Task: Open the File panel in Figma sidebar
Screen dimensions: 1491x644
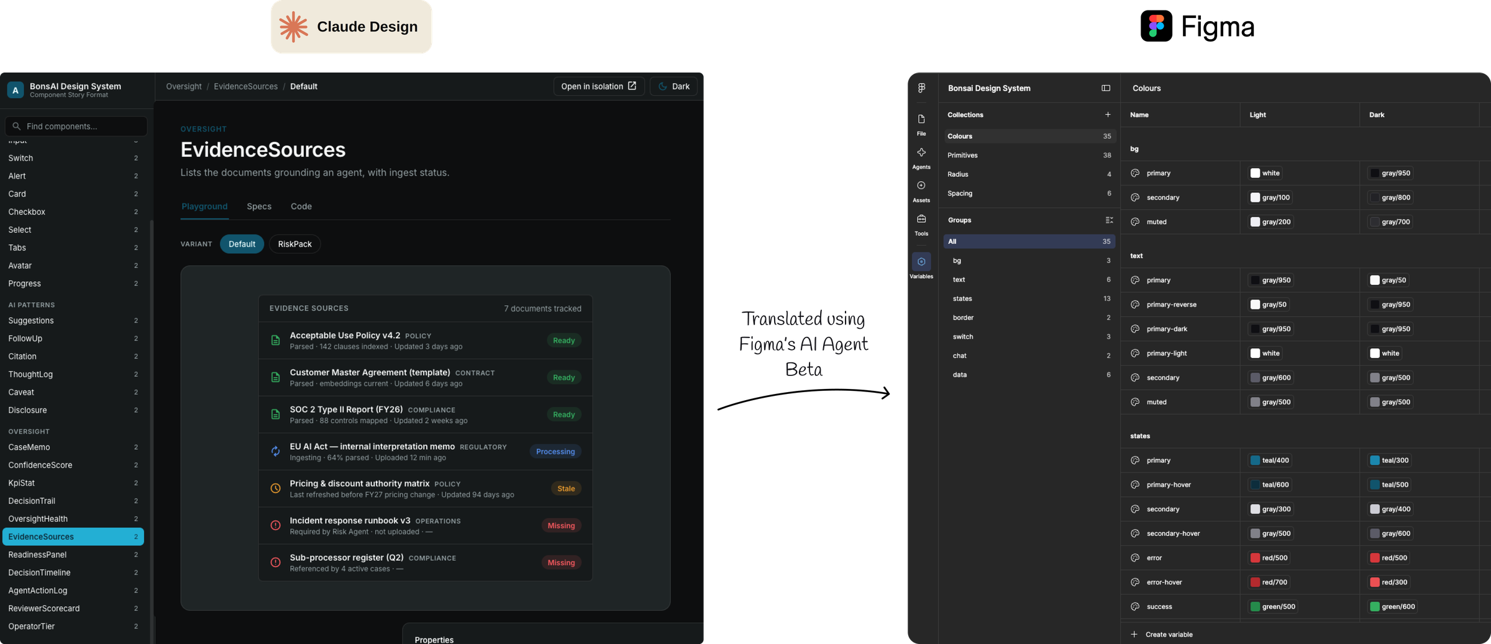Action: 921,124
